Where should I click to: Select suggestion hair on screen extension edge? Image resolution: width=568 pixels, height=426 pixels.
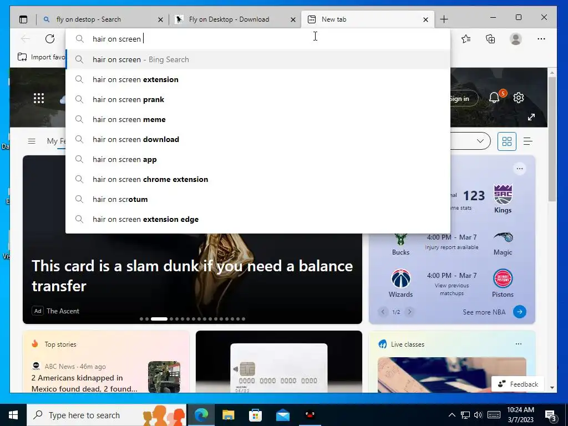tap(258, 219)
